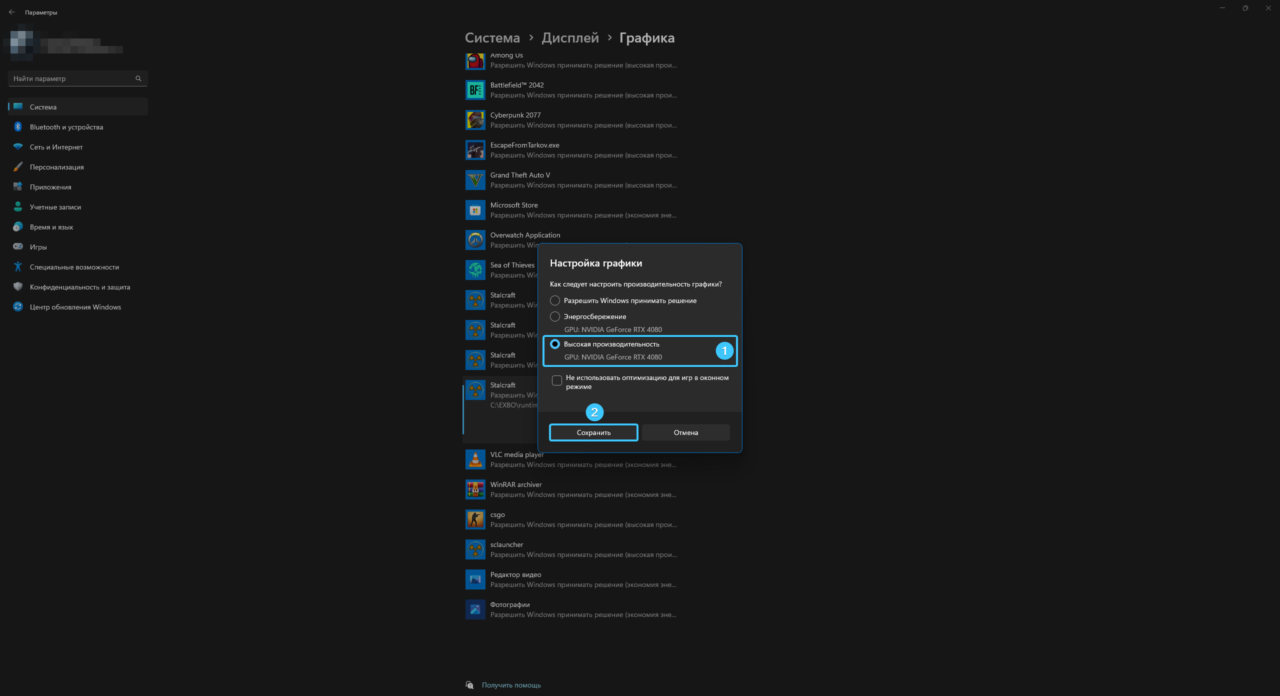Click the Найти параметр search field
The width and height of the screenshot is (1280, 696).
pos(78,78)
